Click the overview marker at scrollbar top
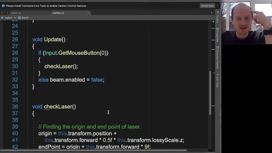272x153 pixels. (x=213, y=22)
